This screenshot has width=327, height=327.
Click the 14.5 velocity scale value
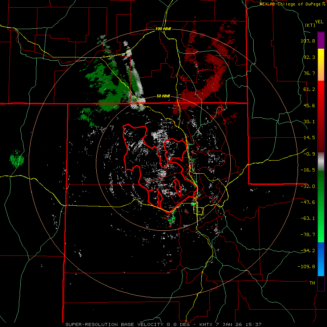pyautogui.click(x=309, y=138)
